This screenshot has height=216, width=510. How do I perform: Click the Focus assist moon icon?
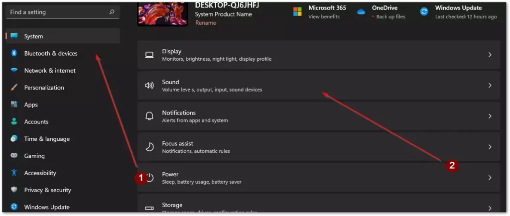149,147
